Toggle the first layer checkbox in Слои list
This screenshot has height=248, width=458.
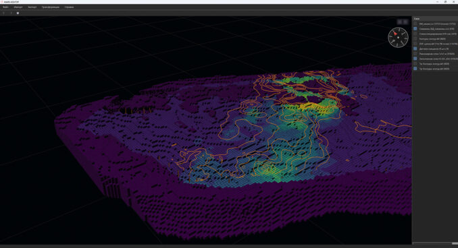pyautogui.click(x=415, y=24)
